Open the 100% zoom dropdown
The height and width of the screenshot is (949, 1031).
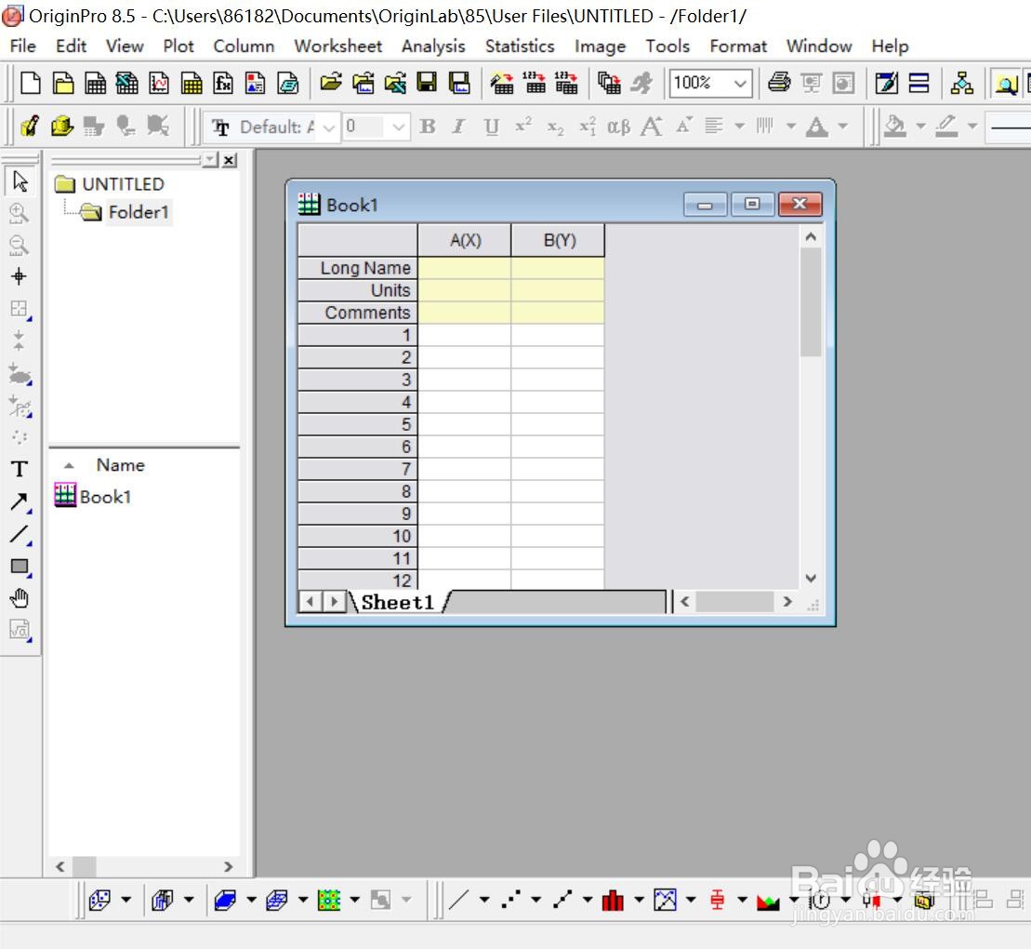pyautogui.click(x=740, y=84)
